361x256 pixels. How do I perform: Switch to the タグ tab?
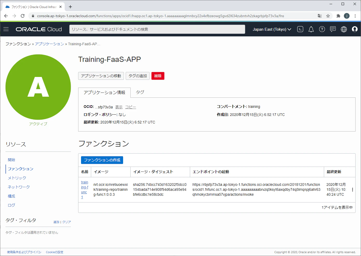coord(140,92)
